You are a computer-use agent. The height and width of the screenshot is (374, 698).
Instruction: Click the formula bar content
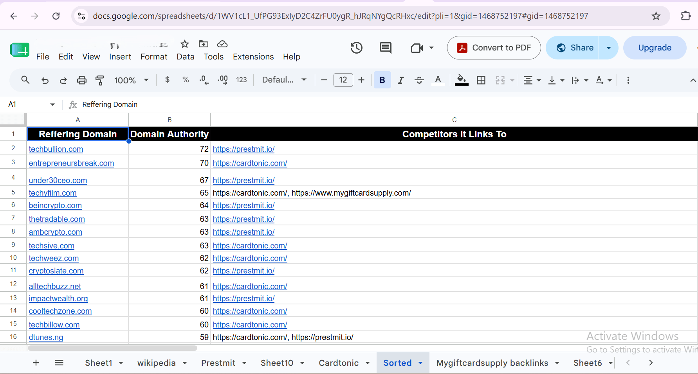(110, 104)
